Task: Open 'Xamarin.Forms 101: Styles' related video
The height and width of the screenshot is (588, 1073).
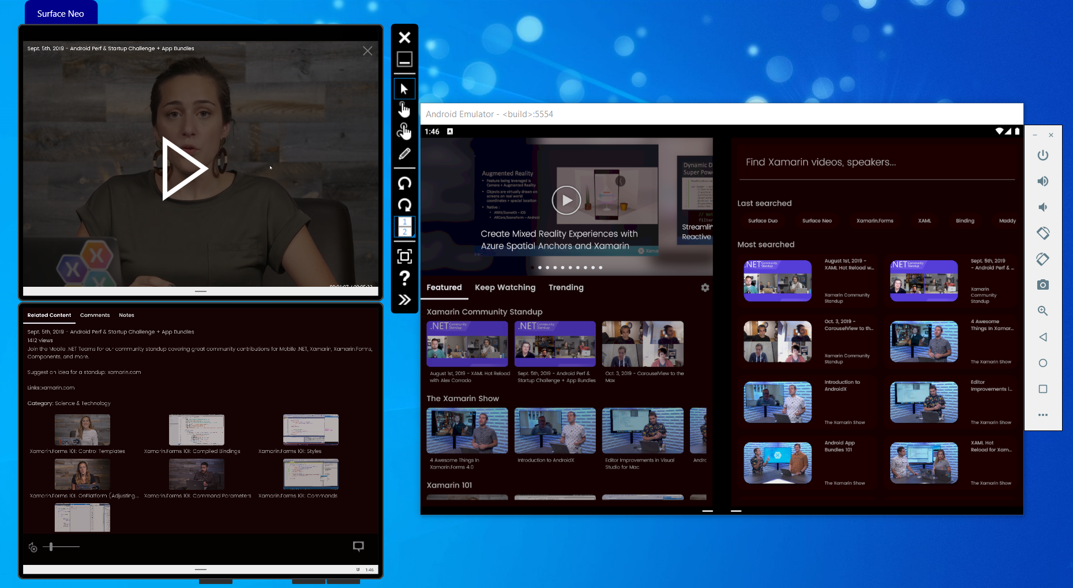Action: coord(310,430)
